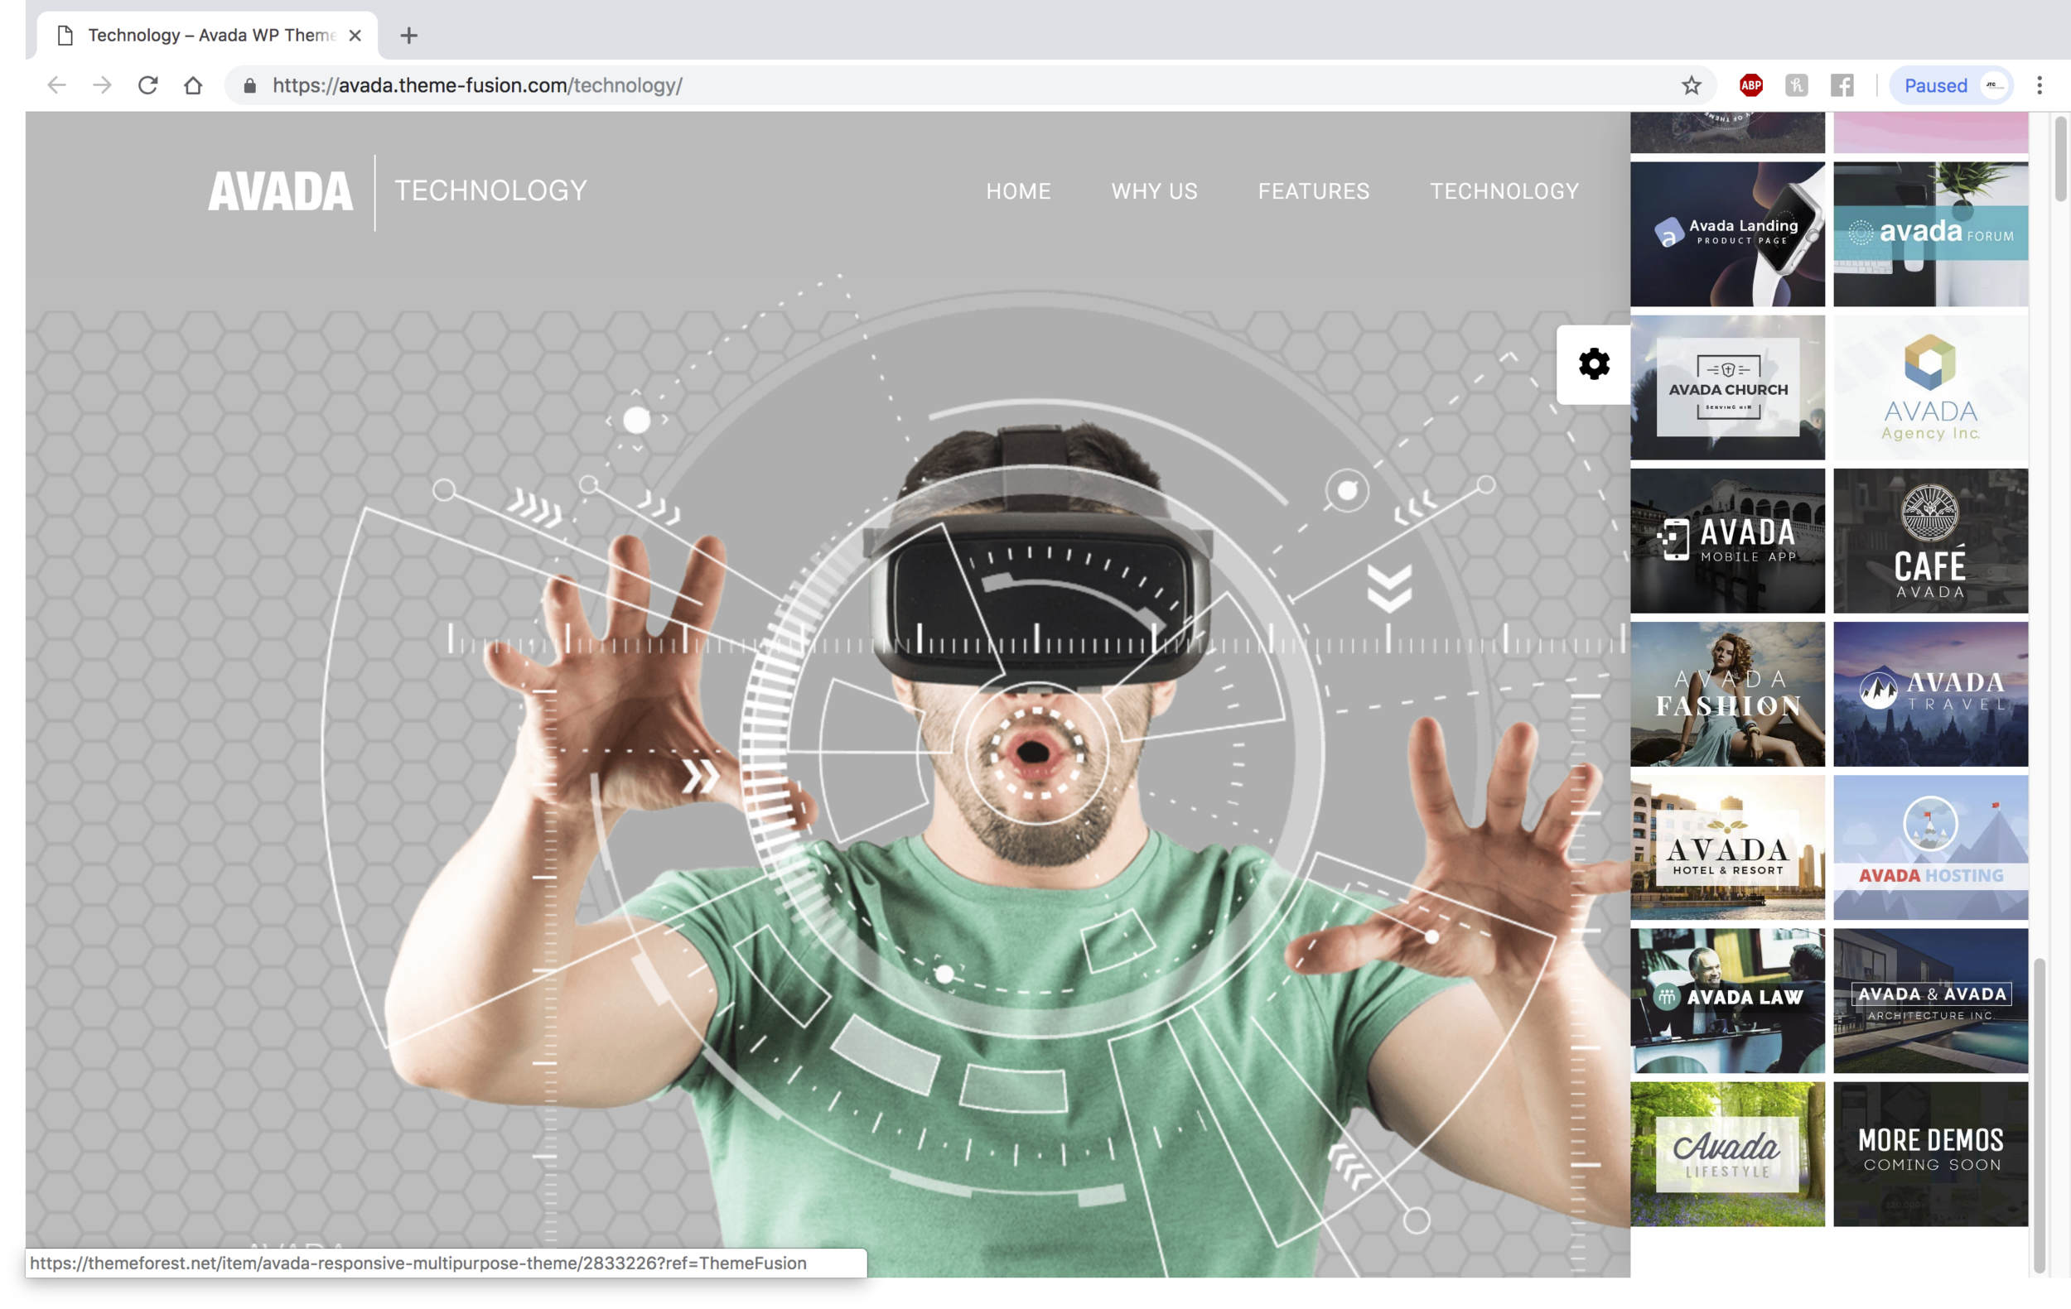Open the Avada Church demo thumbnail

click(x=1727, y=387)
